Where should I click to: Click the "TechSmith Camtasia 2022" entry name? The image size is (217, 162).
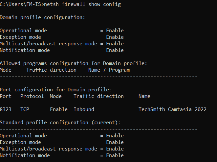tap(172, 109)
